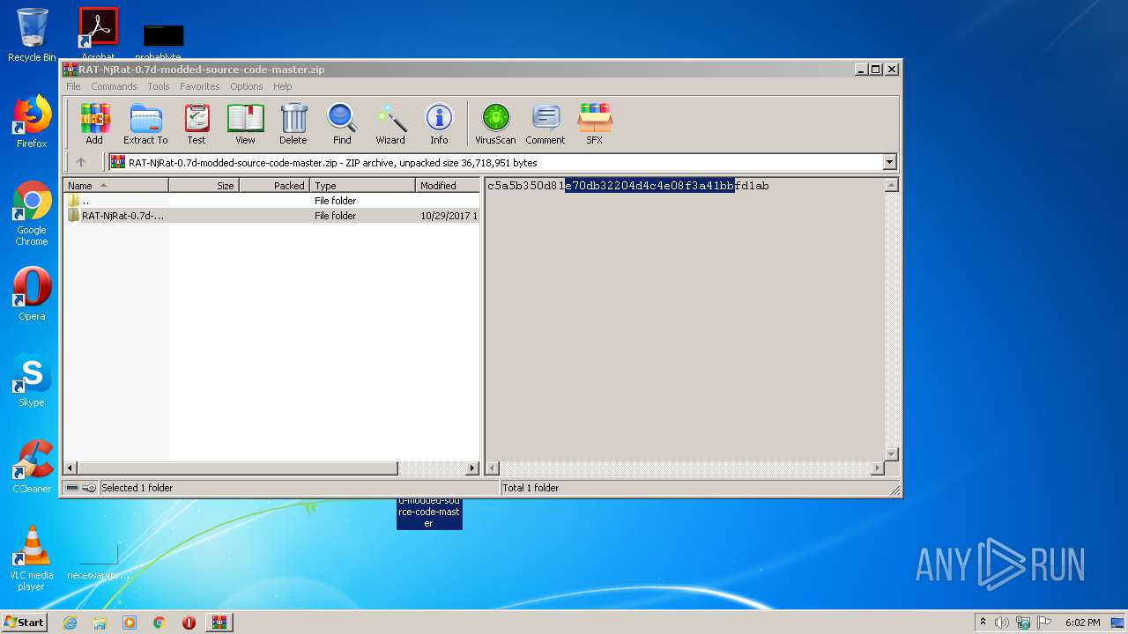The height and width of the screenshot is (634, 1128).
Task: Click comment pane scroll down arrow
Action: click(x=891, y=454)
